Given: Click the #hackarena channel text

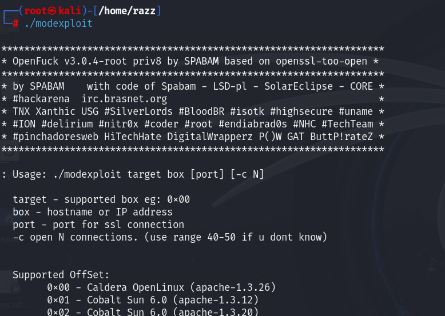Looking at the screenshot, I should 41,99.
